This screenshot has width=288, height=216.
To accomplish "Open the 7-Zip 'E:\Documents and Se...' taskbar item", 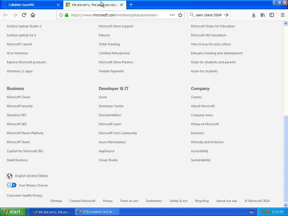I will click(x=97, y=212).
